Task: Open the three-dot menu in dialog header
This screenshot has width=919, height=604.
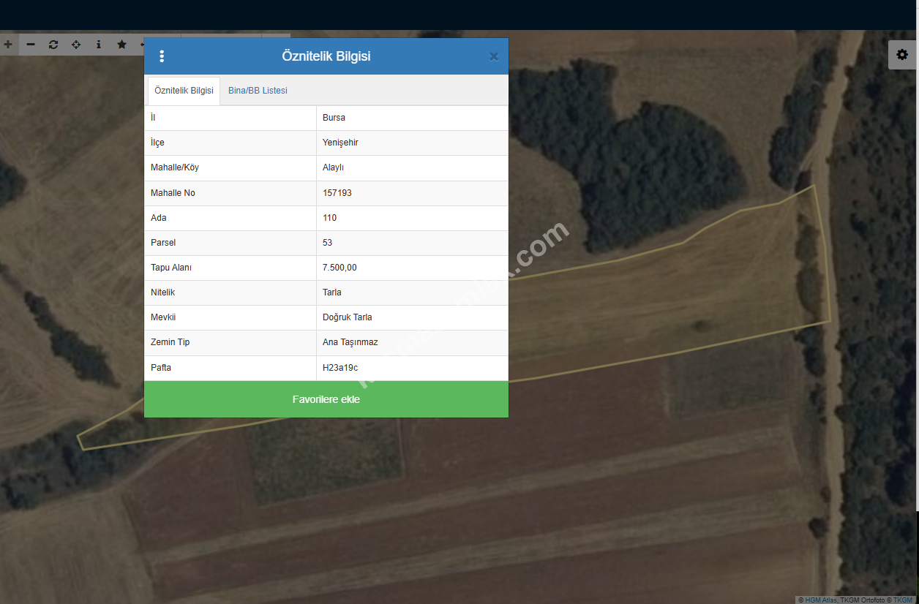Action: tap(162, 56)
